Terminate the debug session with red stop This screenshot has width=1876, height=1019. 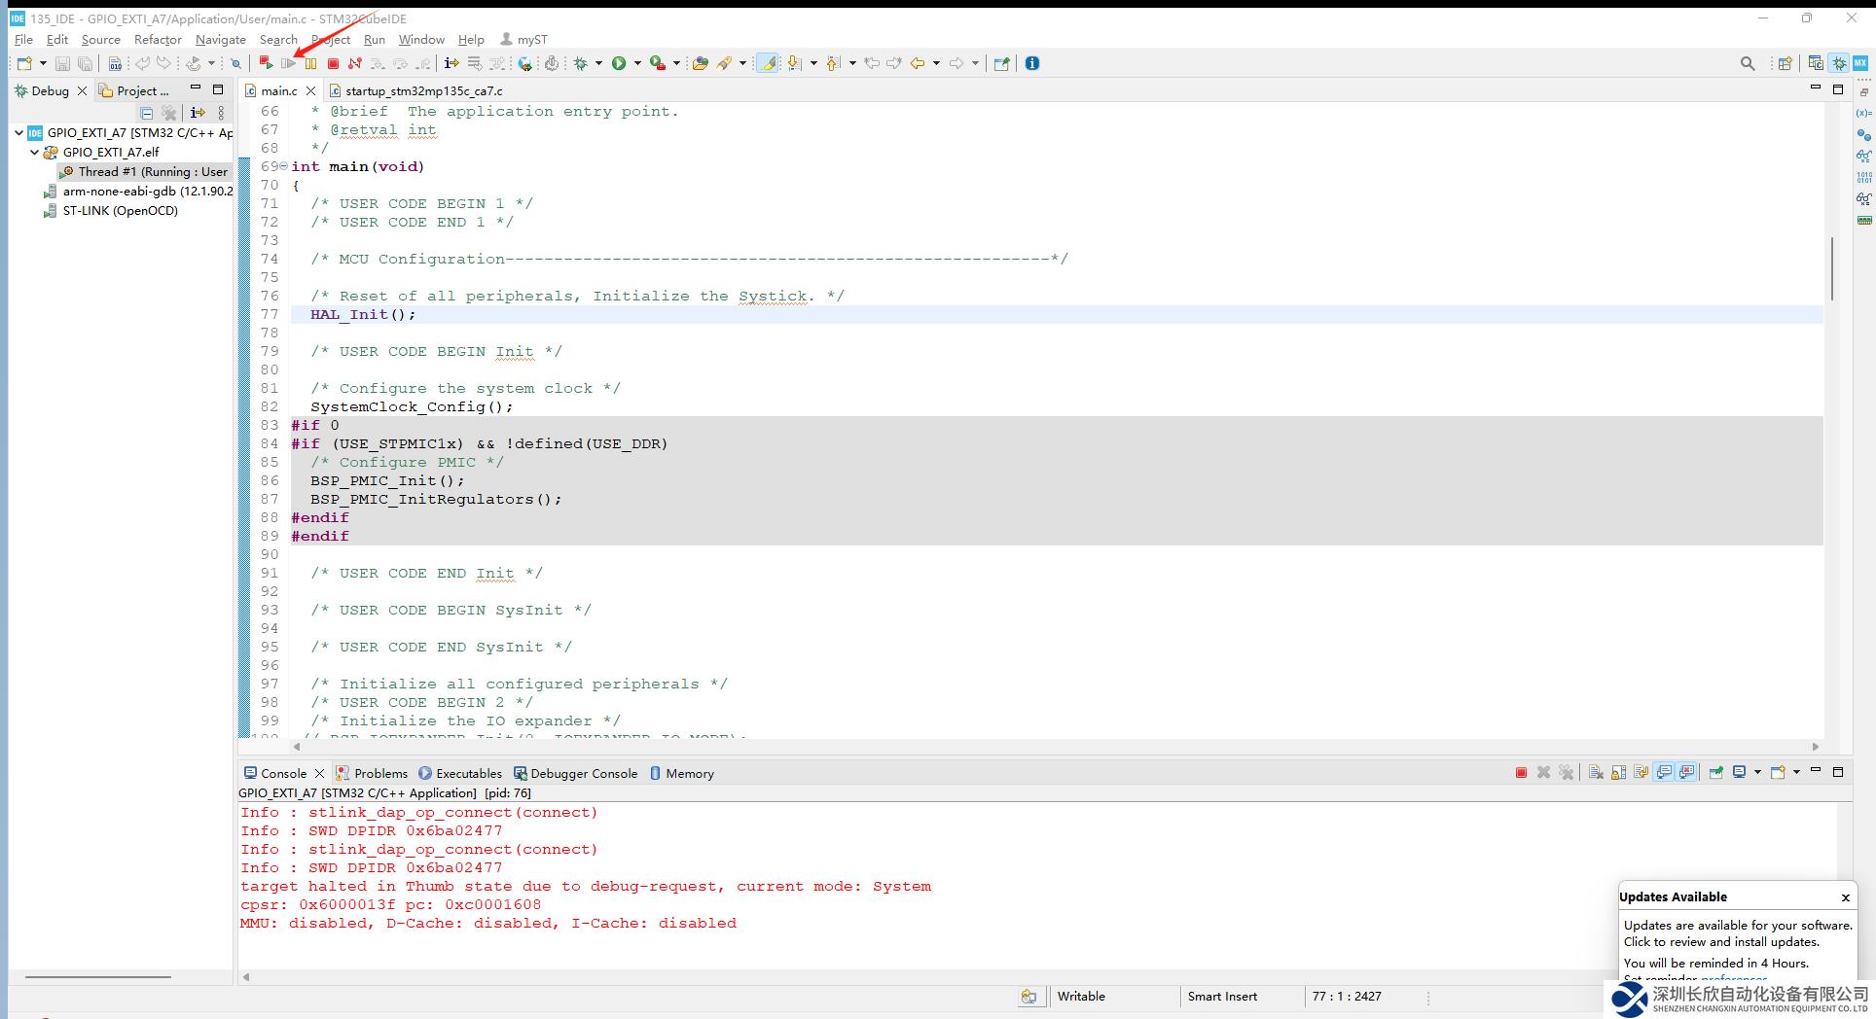[x=333, y=63]
